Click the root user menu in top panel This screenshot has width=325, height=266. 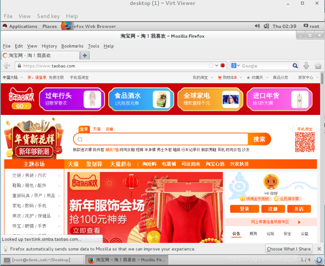[x=311, y=26]
